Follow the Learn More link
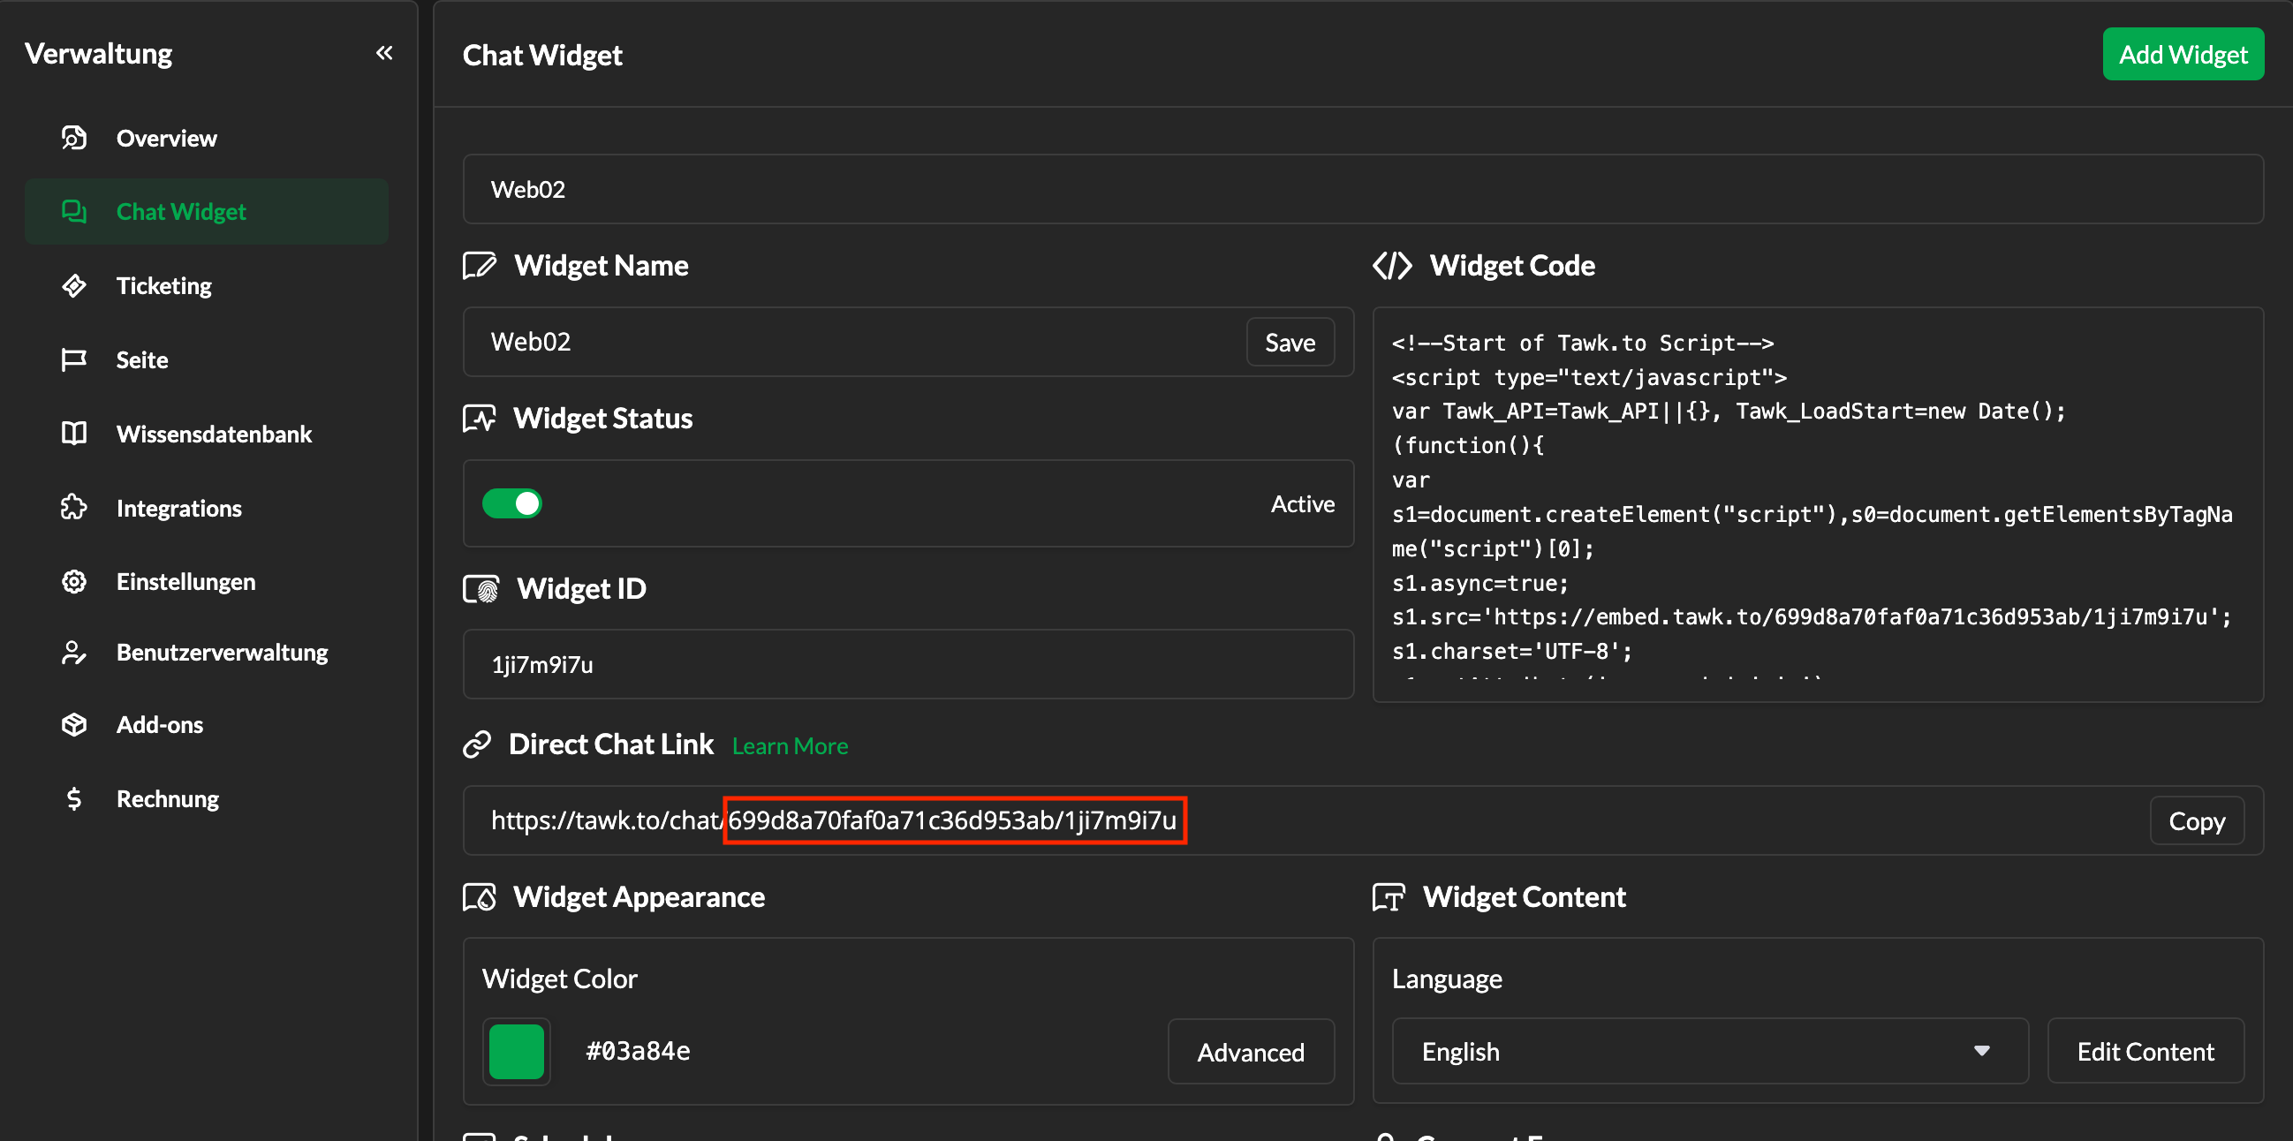 (790, 746)
